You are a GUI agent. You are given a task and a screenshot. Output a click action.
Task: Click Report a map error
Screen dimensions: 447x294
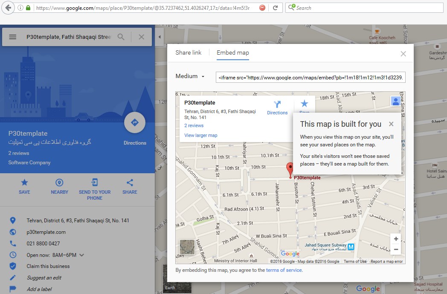386,261
